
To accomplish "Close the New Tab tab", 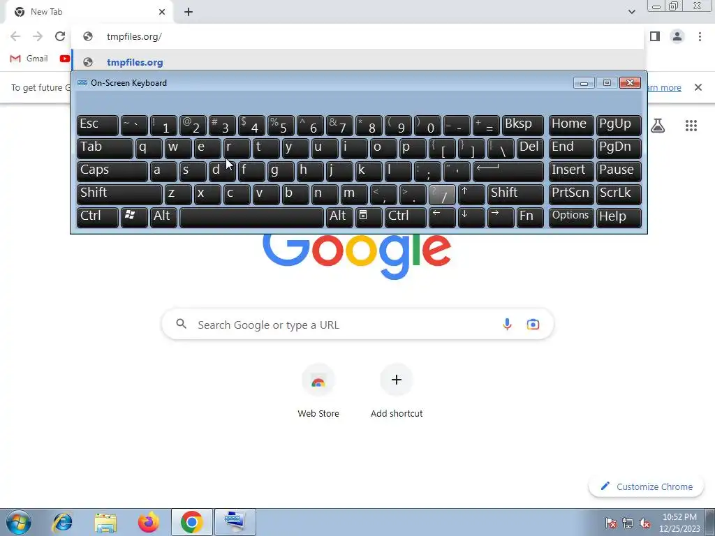I will [162, 12].
